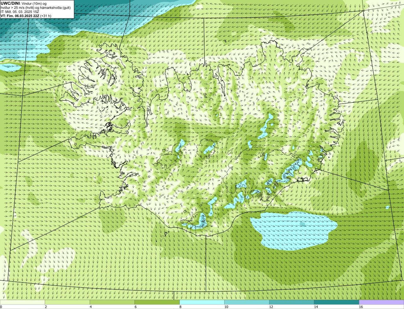Select the legend tick label "14"
Image resolution: width=404 pixels, height=309 pixels.
point(316,307)
